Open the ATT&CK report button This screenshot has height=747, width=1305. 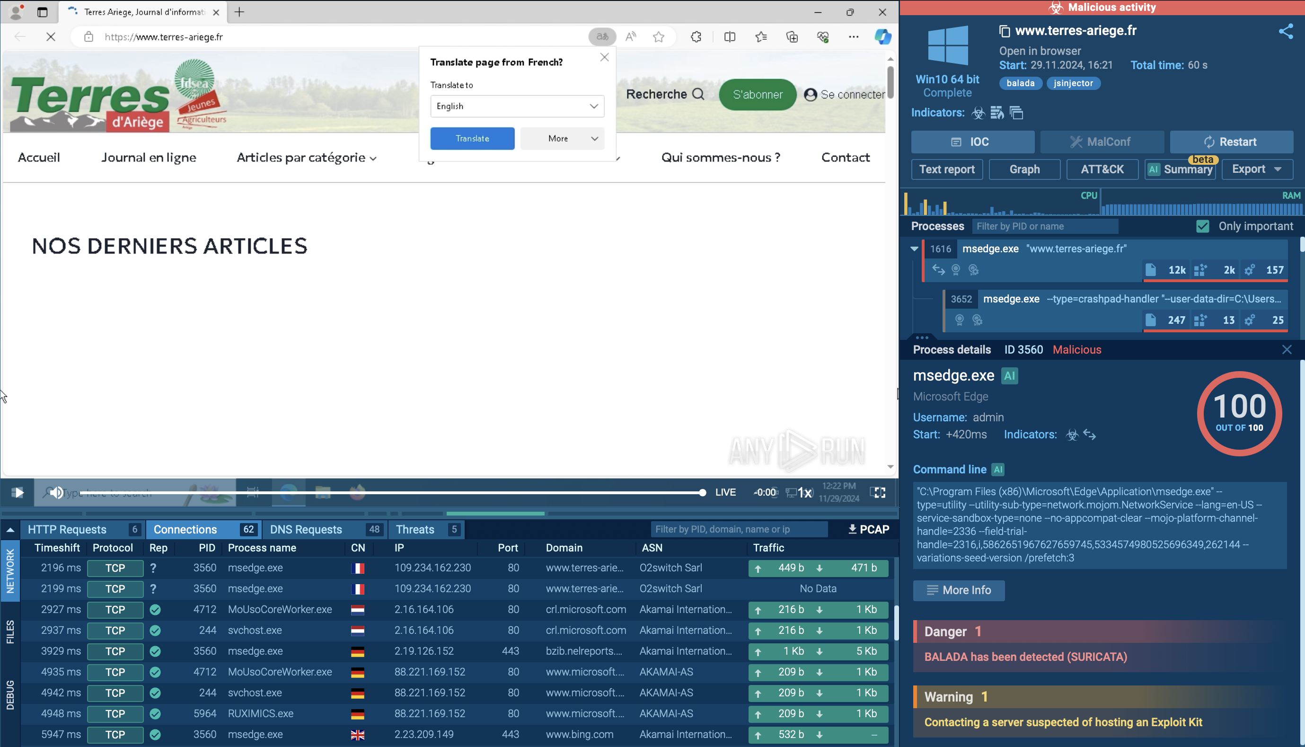1102,169
